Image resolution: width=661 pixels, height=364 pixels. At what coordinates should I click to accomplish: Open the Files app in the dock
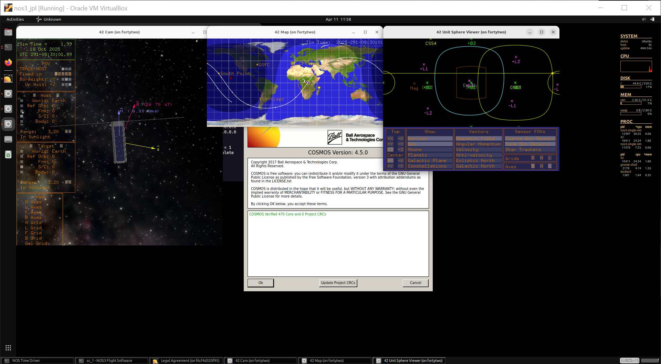tap(8, 32)
